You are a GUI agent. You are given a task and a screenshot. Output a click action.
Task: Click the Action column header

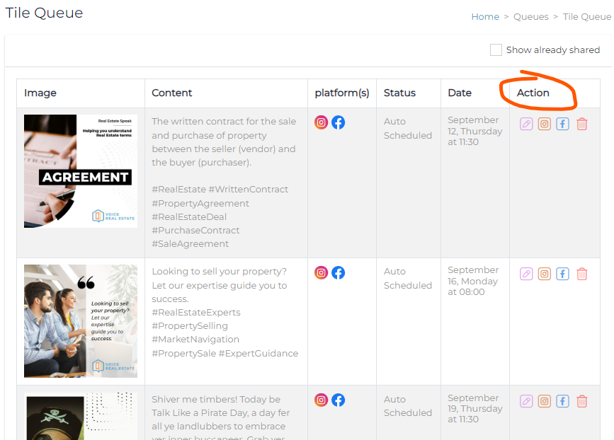coord(533,93)
